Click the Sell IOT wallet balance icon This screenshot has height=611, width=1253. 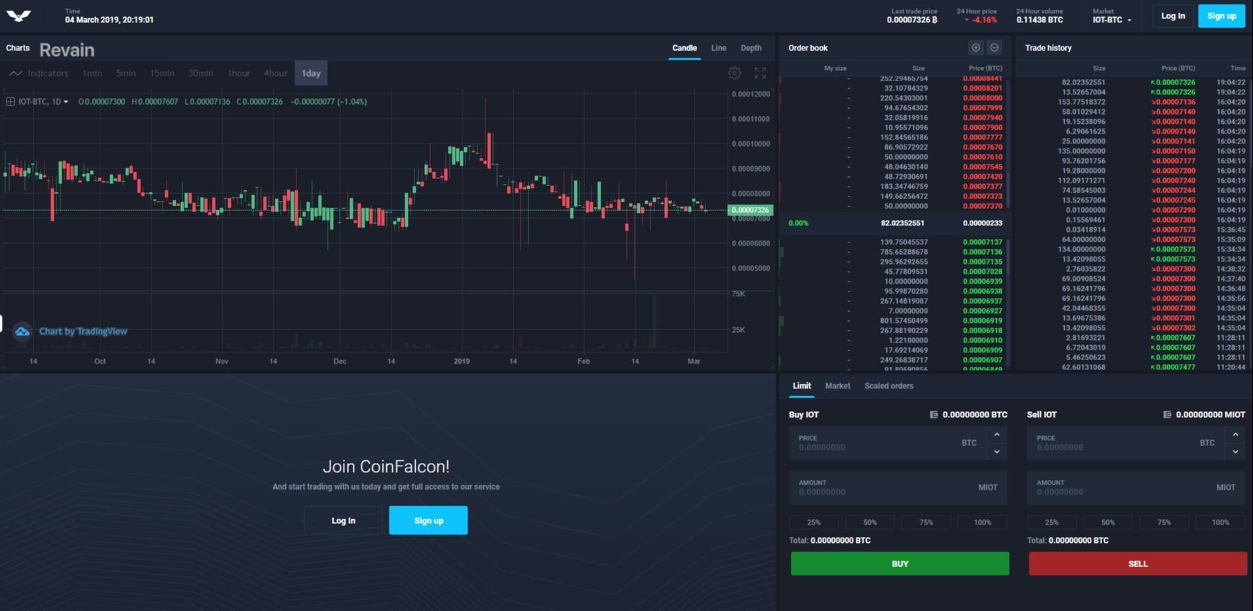[x=1167, y=415]
